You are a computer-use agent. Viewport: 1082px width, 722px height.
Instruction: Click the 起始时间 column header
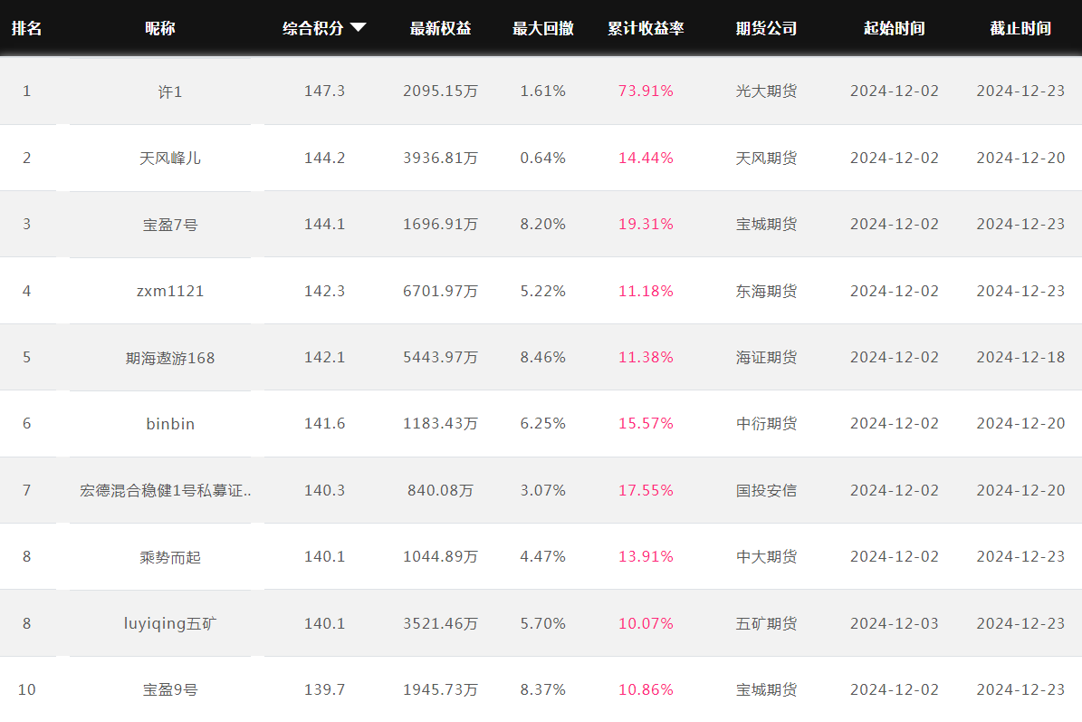[895, 28]
